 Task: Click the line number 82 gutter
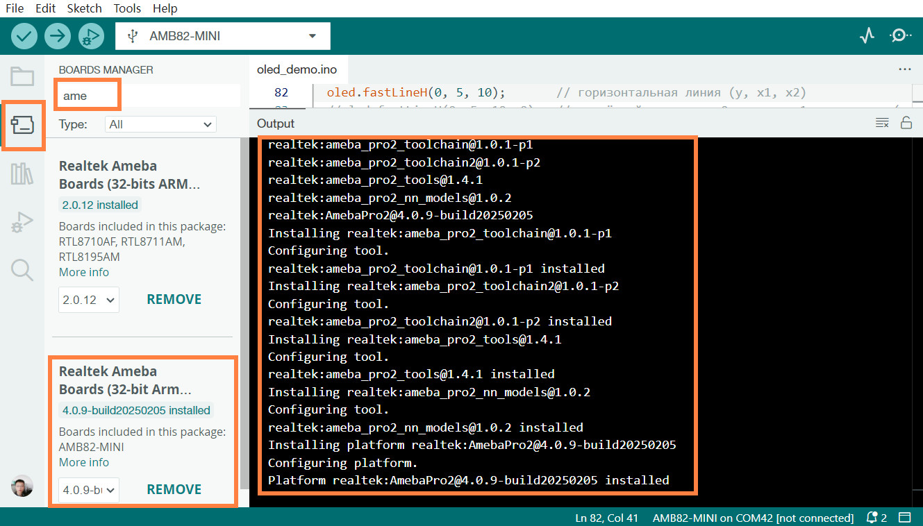point(281,92)
